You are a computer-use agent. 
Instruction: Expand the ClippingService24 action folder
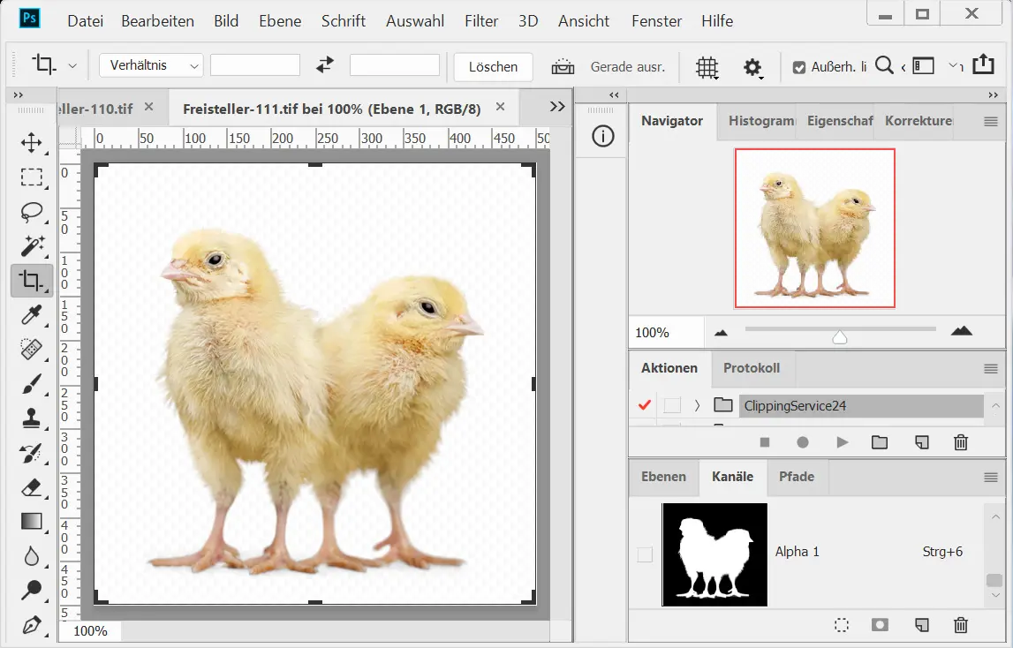tap(697, 405)
